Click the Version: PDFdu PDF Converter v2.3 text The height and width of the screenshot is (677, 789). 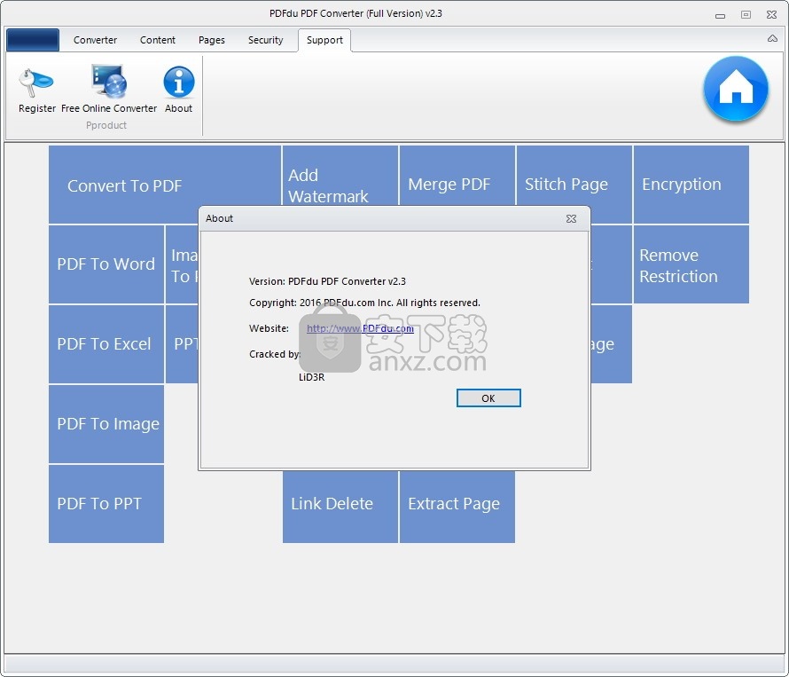click(328, 281)
